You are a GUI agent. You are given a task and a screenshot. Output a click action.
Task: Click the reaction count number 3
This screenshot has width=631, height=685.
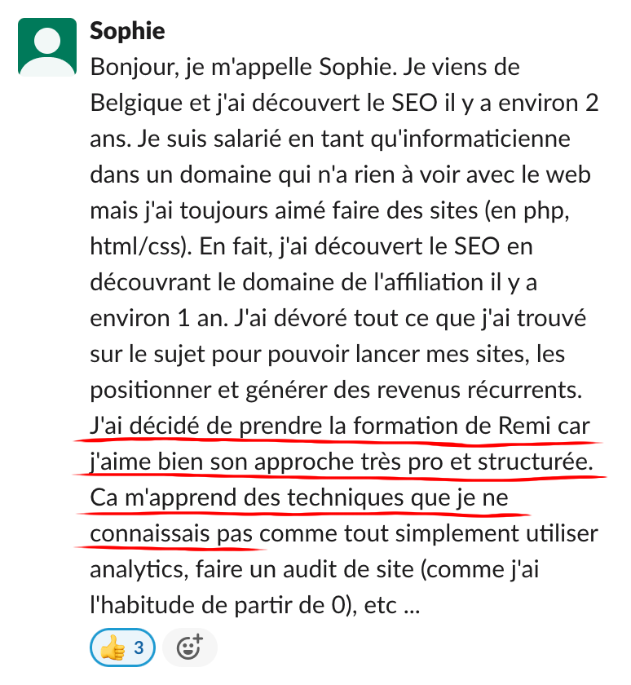click(x=139, y=647)
